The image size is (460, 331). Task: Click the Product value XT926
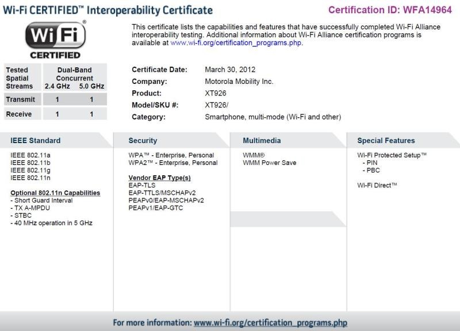216,93
